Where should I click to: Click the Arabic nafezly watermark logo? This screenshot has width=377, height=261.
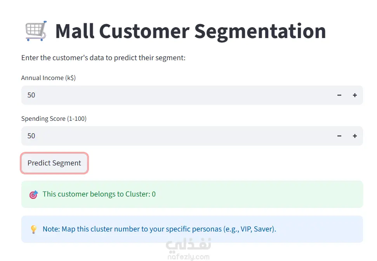coord(188,245)
